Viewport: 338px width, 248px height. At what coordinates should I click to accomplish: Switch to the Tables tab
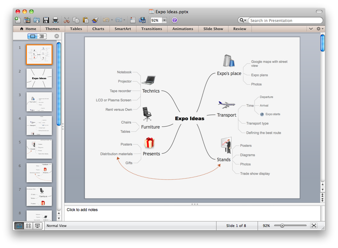pos(76,28)
